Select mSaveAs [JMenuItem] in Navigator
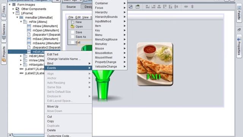The height and width of the screenshot is (137, 243). pos(46,43)
